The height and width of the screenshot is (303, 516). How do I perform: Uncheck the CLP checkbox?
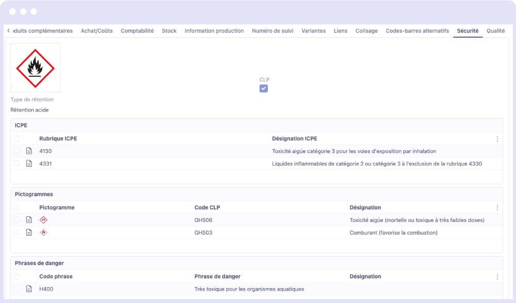tap(264, 89)
